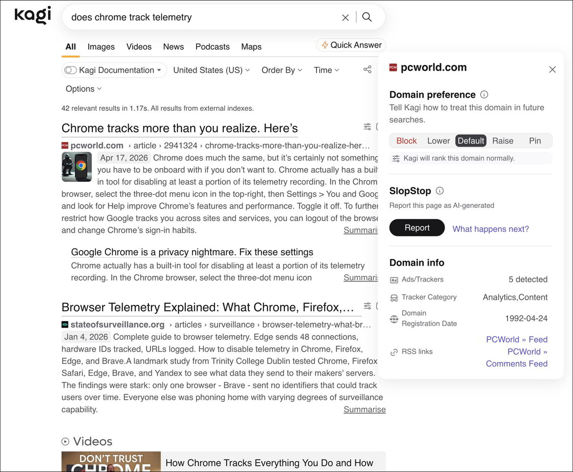
Task: Clear the search query with X icon
Action: click(x=345, y=17)
